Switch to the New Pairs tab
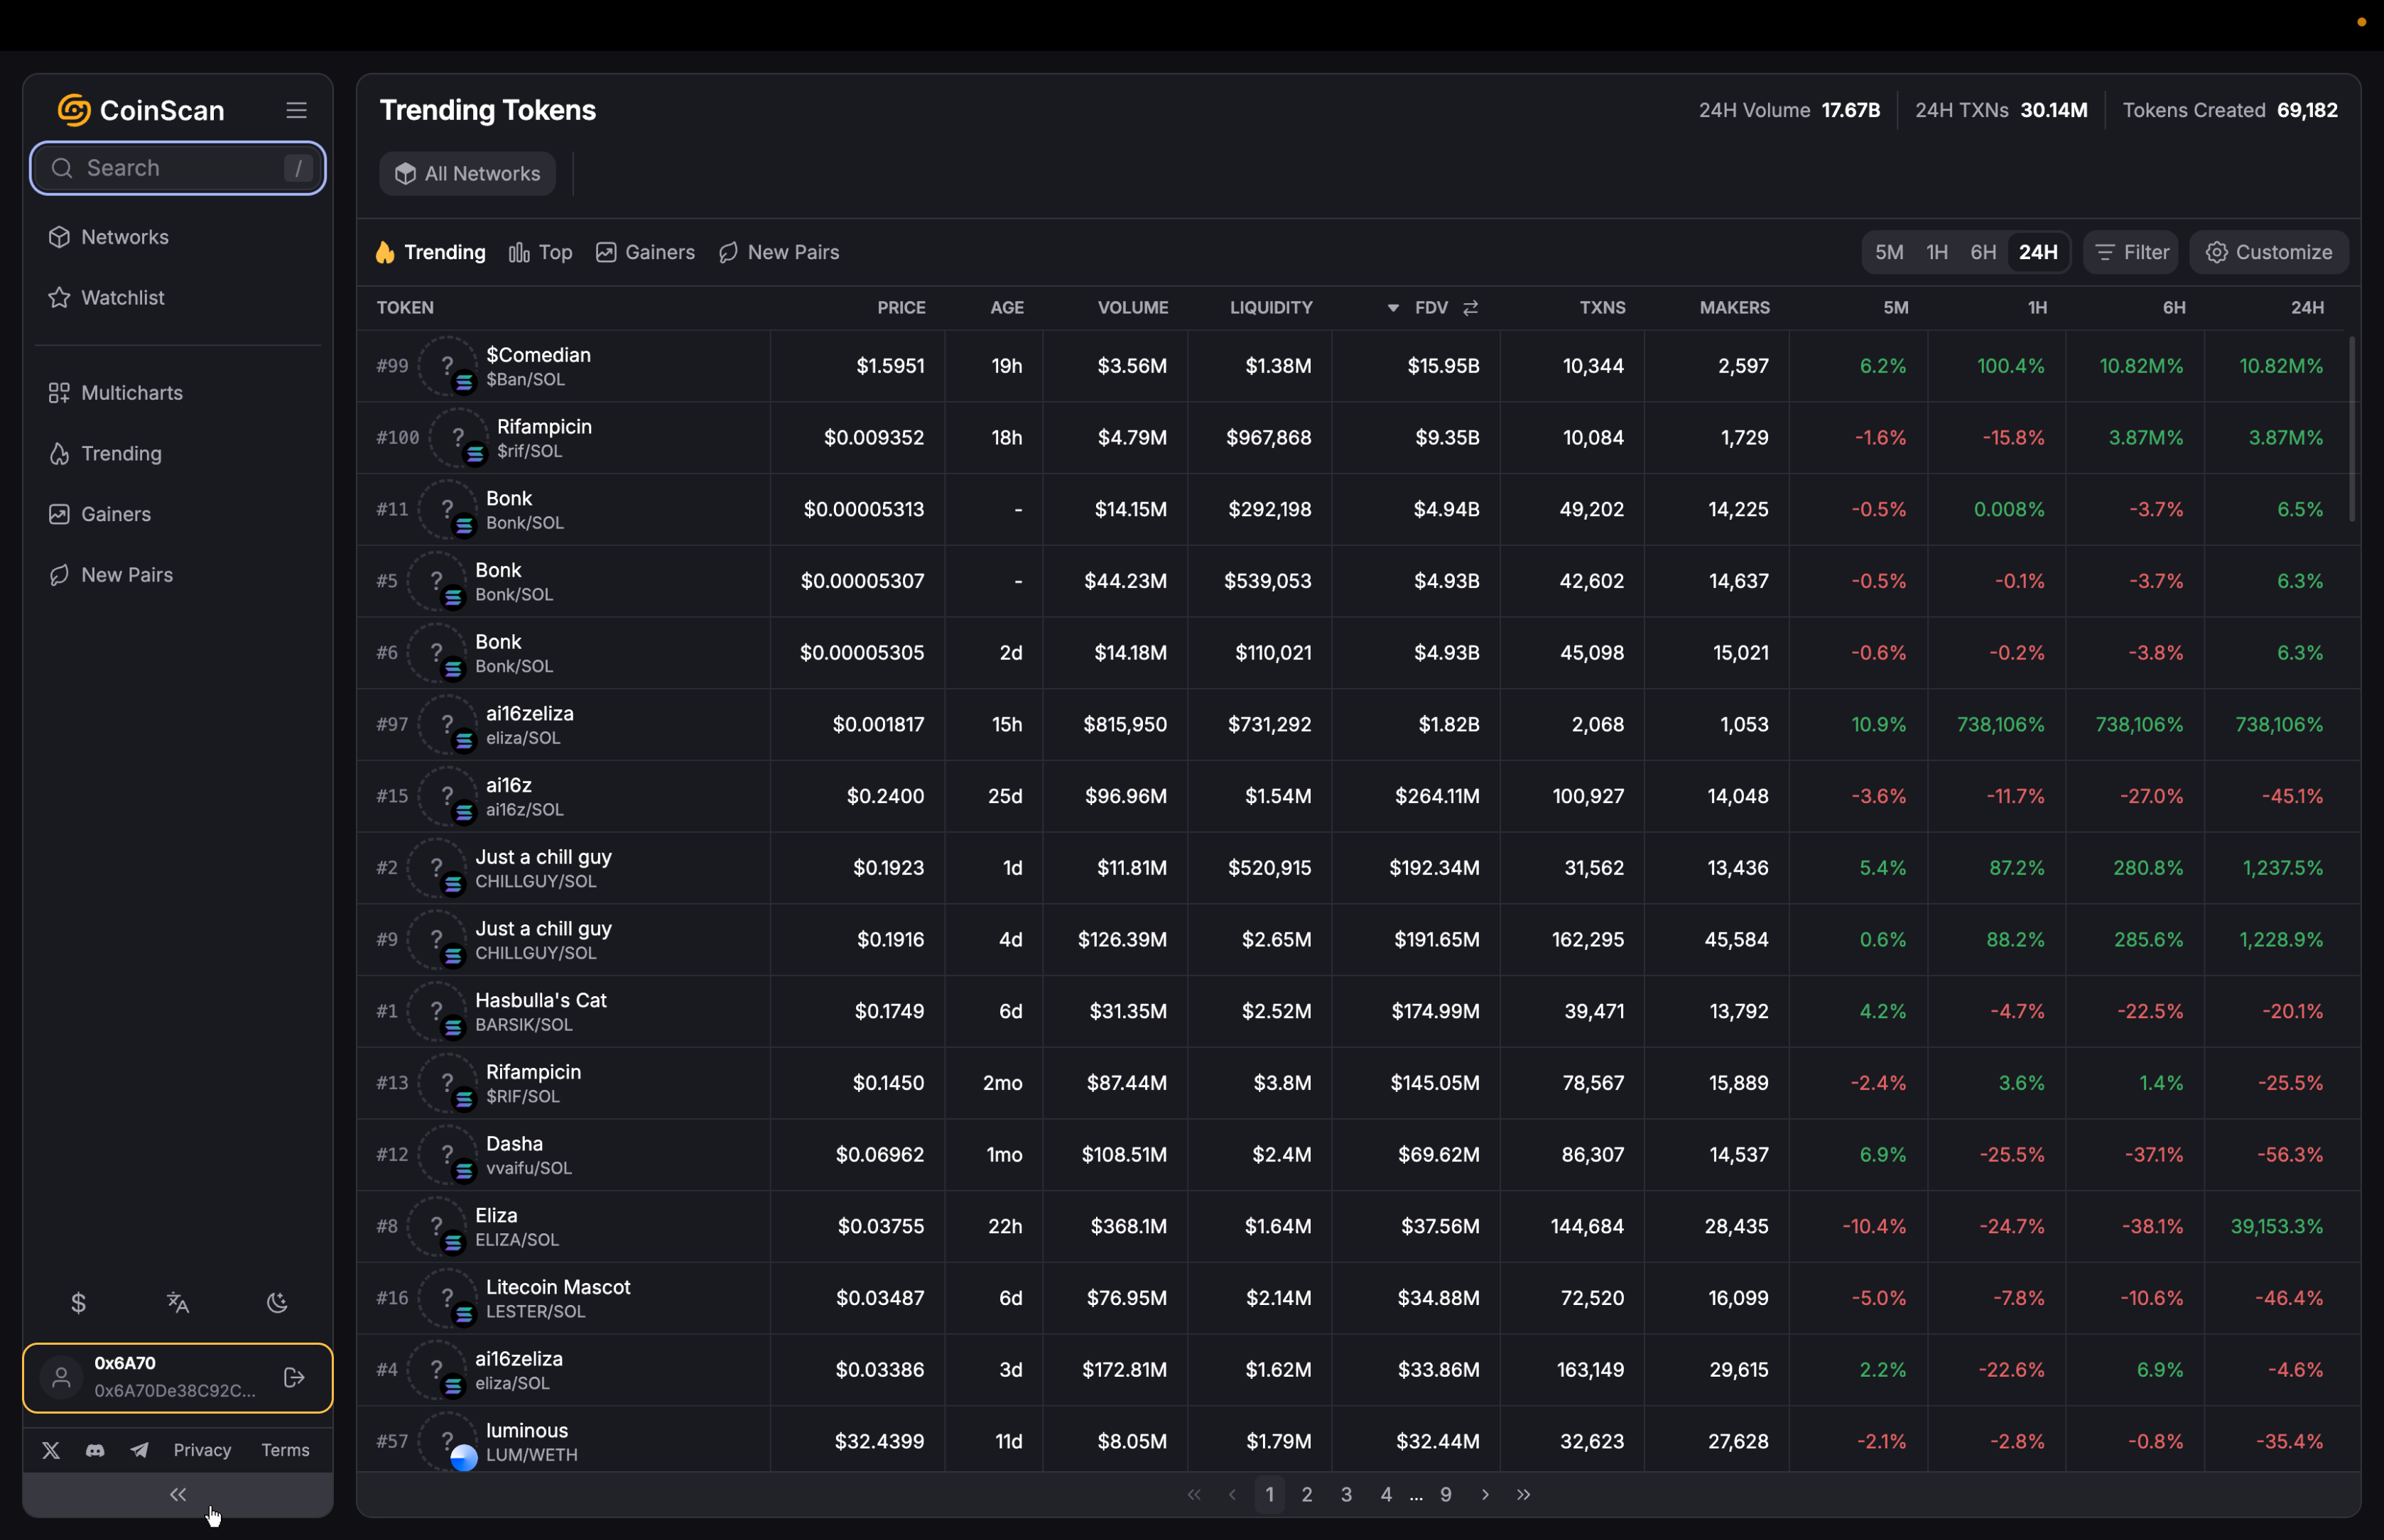The image size is (2384, 1540). click(x=779, y=252)
